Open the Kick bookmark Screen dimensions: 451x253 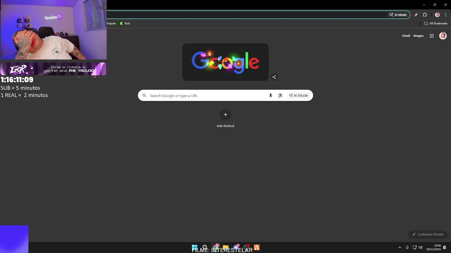coord(125,24)
